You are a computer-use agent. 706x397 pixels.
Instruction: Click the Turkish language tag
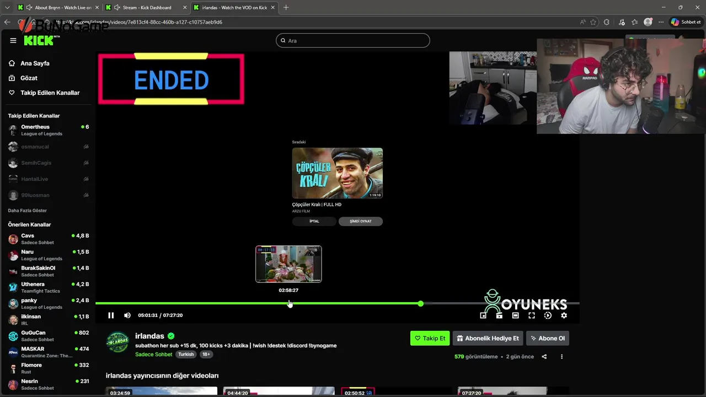point(186,355)
